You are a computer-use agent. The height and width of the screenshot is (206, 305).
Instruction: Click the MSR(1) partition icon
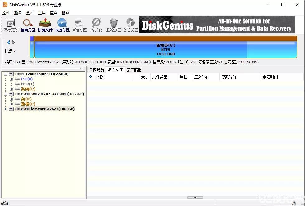(17, 84)
